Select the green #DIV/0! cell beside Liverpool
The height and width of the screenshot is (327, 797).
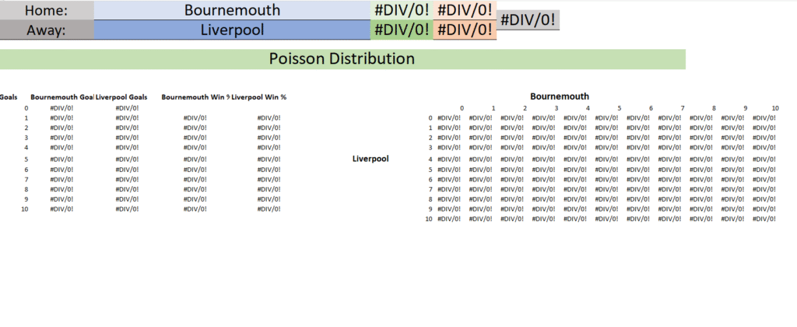(402, 30)
